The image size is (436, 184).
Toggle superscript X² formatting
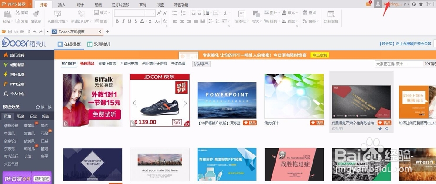point(150,21)
